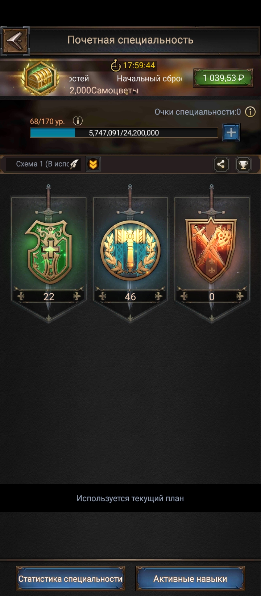
Task: Open the golden treasure chest offer
Action: click(x=41, y=78)
